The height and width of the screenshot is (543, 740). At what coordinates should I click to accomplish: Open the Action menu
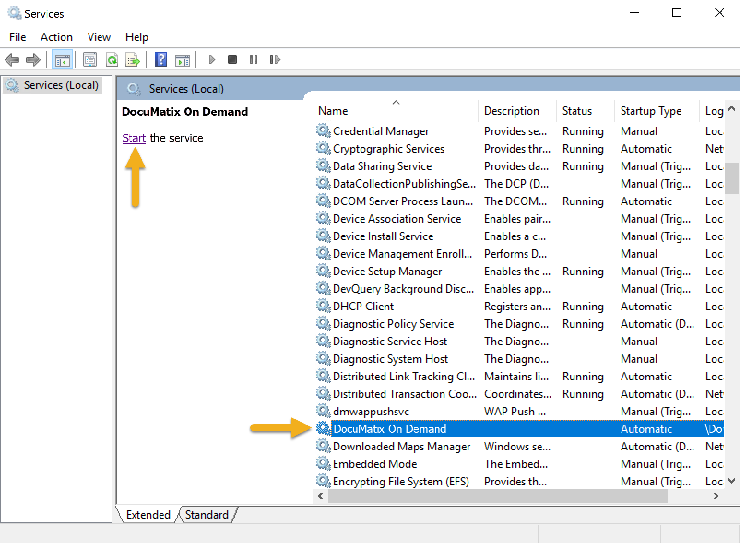click(x=56, y=37)
